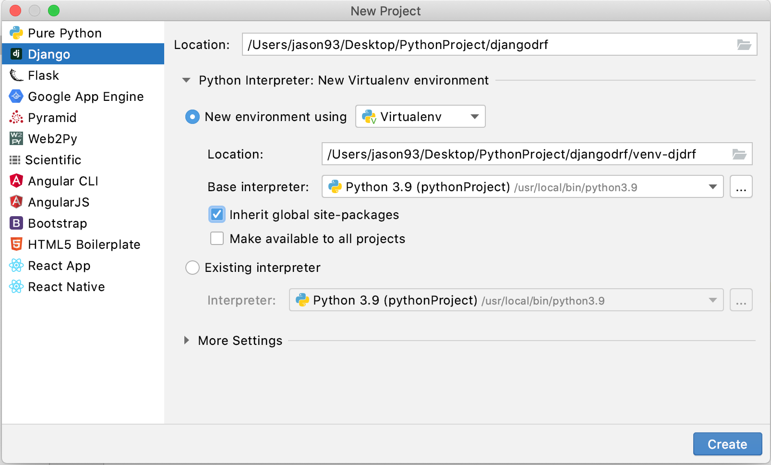Close the New Project window

tap(15, 11)
